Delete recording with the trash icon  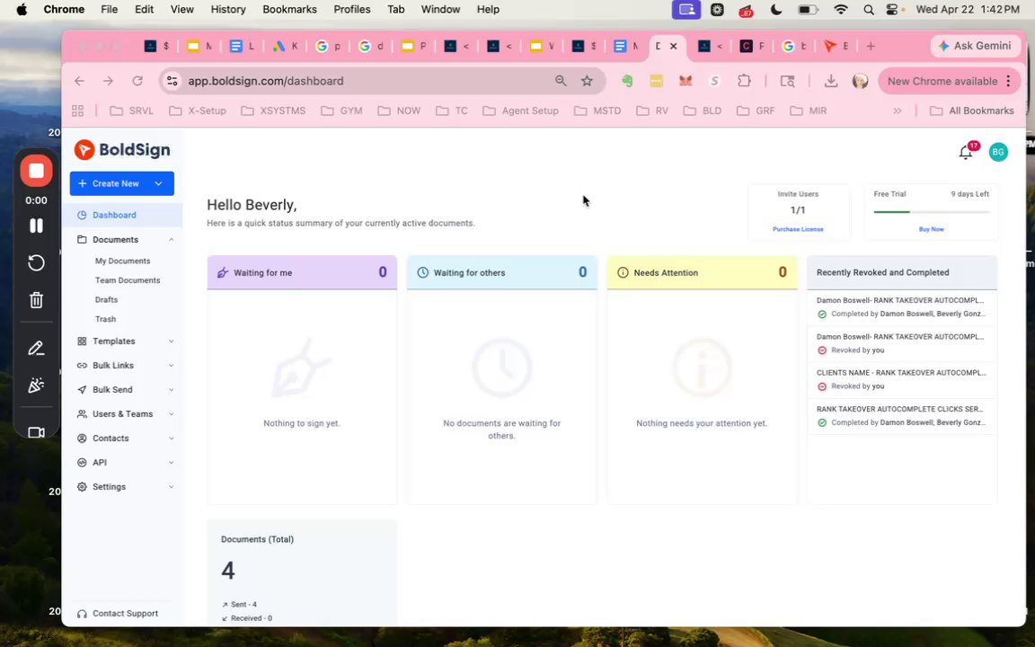(36, 300)
